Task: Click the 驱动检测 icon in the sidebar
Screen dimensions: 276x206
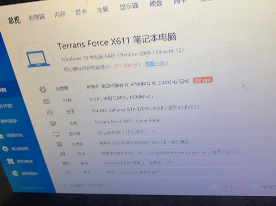Action: (x=5, y=149)
